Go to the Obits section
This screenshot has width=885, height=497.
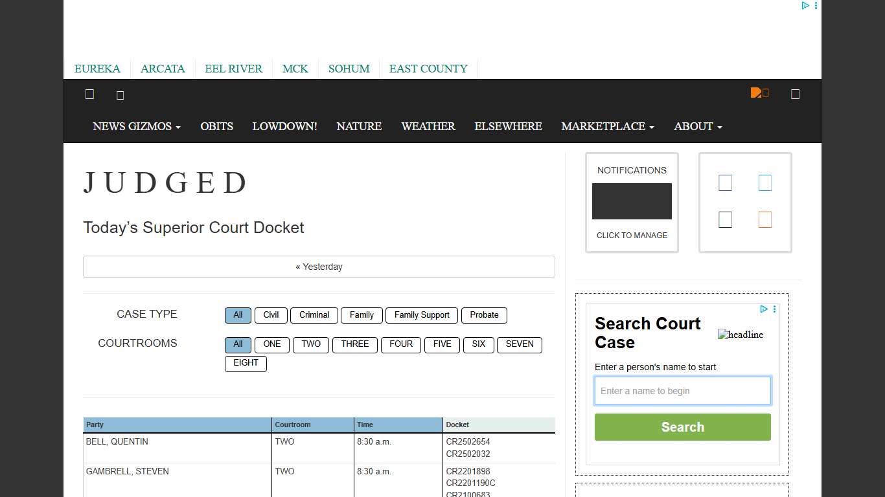216,126
